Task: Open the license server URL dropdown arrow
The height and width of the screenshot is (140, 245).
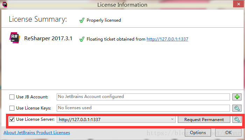Action: tap(172, 119)
